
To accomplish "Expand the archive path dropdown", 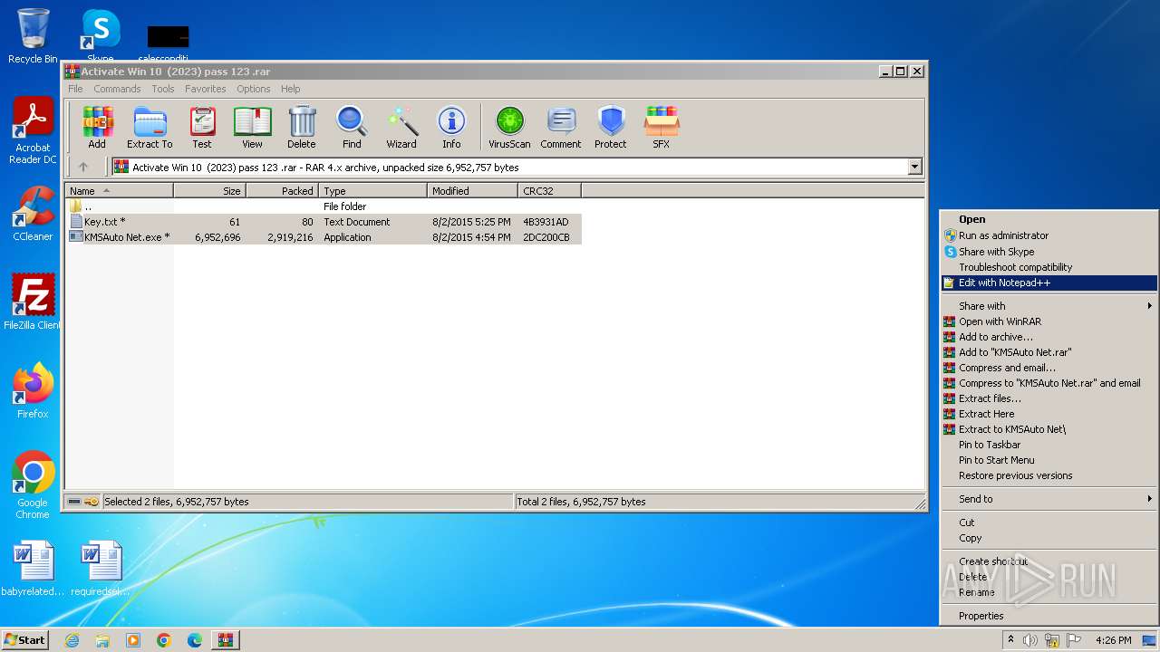I will point(914,167).
